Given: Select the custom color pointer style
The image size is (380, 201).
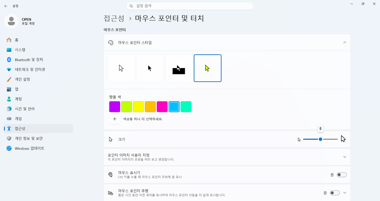Looking at the screenshot, I should (x=207, y=68).
